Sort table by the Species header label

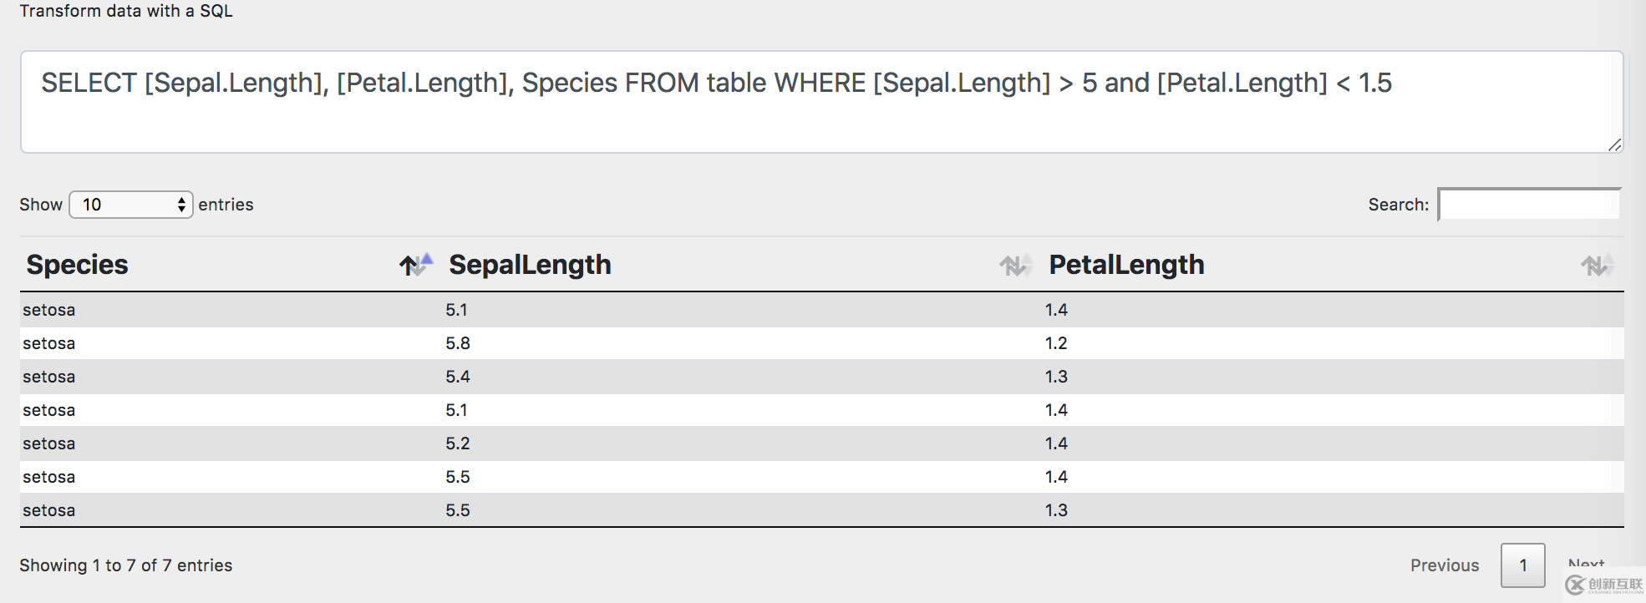(78, 265)
